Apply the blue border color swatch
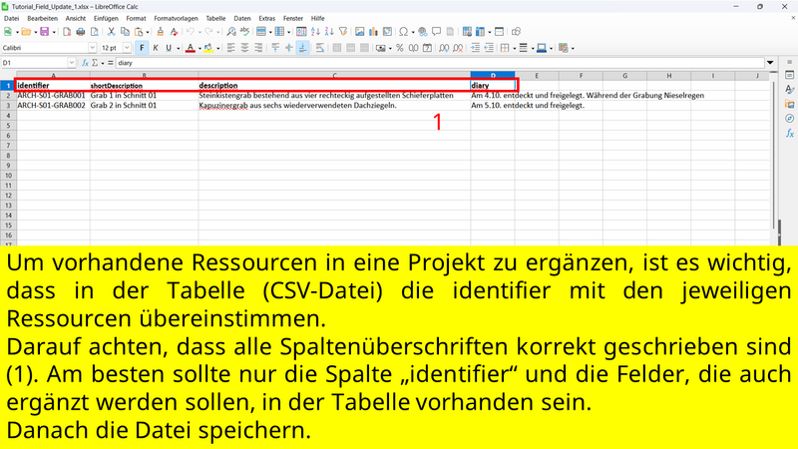 [542, 48]
